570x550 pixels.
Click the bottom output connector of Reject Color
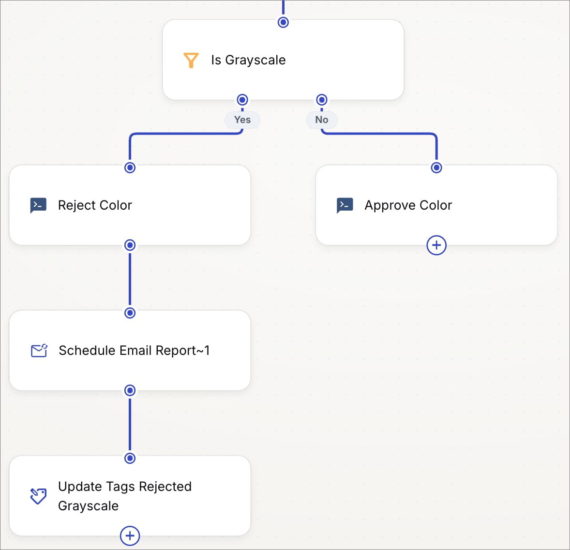coord(130,245)
